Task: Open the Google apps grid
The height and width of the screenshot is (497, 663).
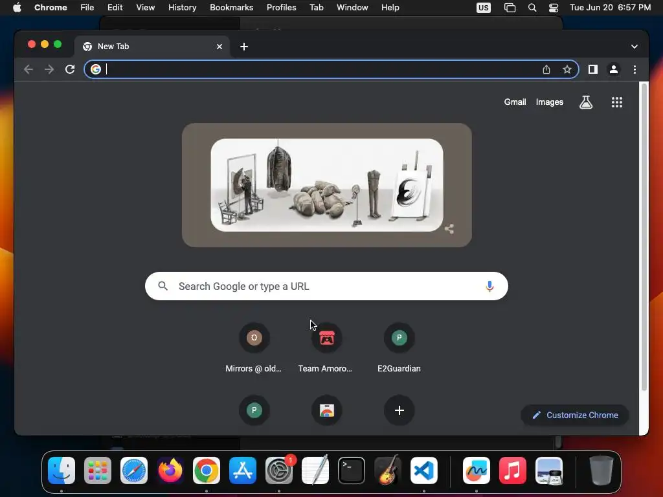Action: click(x=617, y=102)
